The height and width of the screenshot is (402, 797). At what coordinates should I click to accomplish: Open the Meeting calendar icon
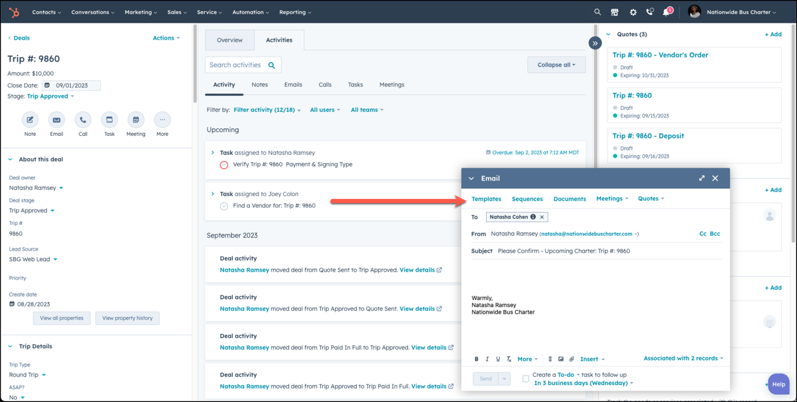tap(135, 120)
